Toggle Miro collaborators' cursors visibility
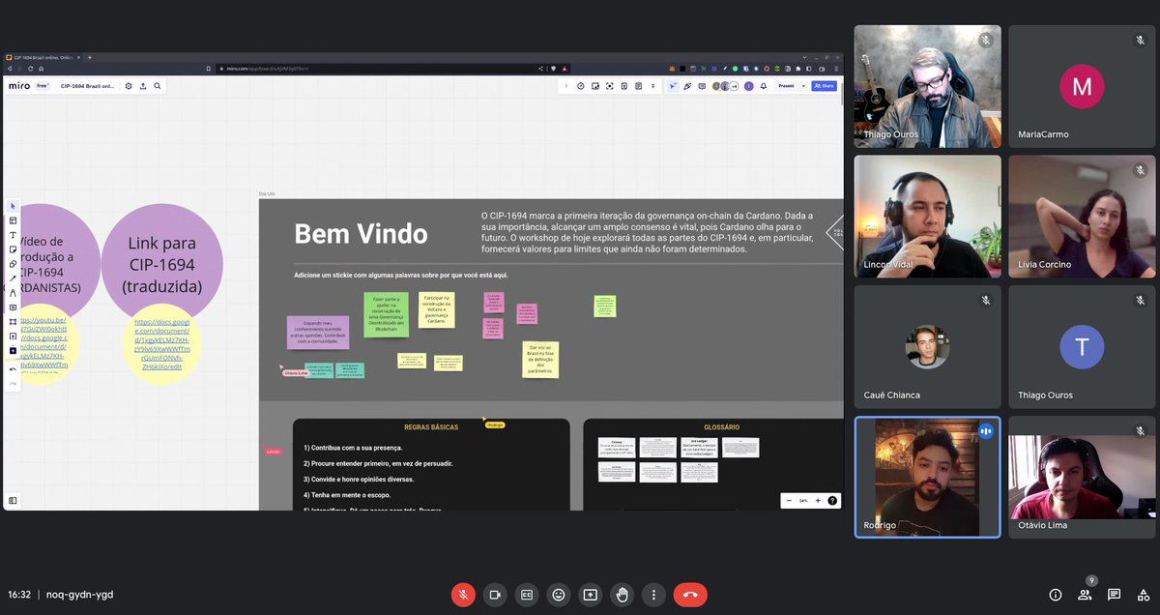The width and height of the screenshot is (1160, 615). coord(673,86)
